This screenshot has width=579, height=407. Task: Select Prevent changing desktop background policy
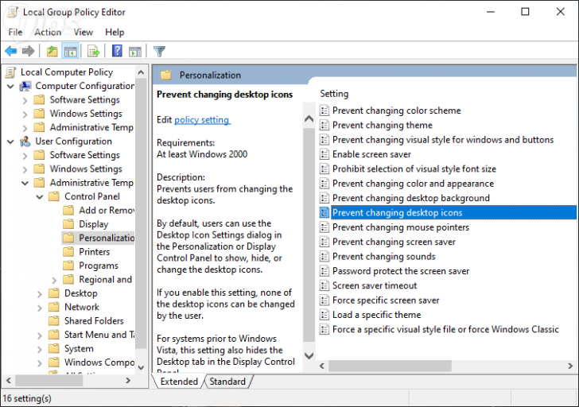411,198
